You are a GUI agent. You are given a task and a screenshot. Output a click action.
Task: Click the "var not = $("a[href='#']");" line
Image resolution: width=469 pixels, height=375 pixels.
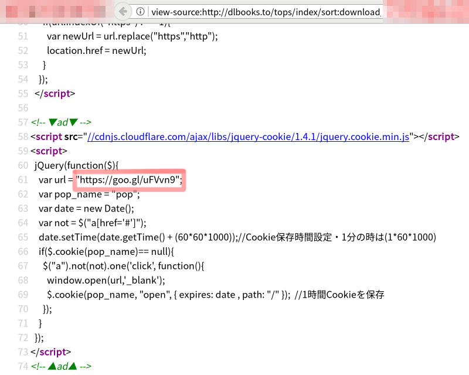pos(93,223)
